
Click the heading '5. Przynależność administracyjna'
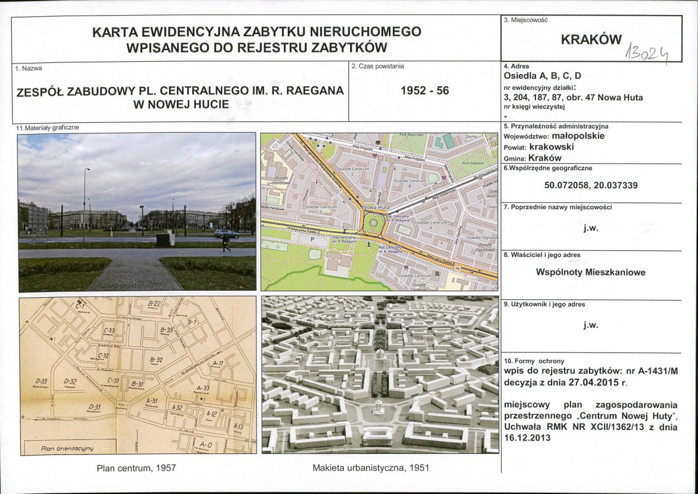(556, 126)
